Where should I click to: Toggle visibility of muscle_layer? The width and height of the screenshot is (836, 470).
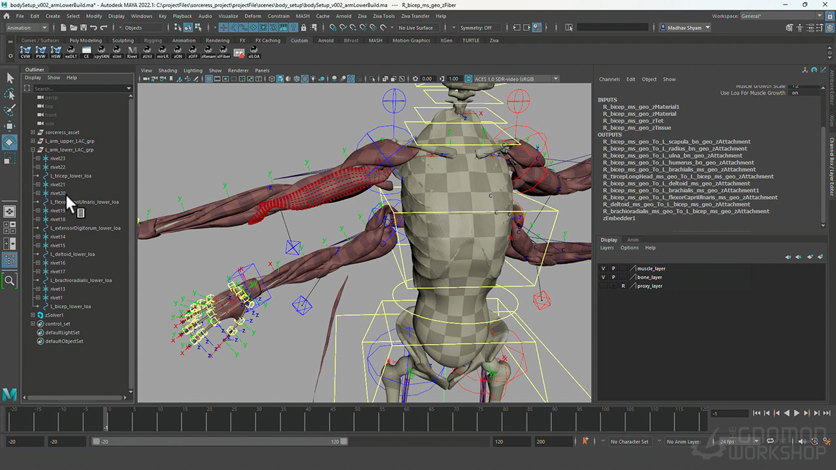coord(603,268)
